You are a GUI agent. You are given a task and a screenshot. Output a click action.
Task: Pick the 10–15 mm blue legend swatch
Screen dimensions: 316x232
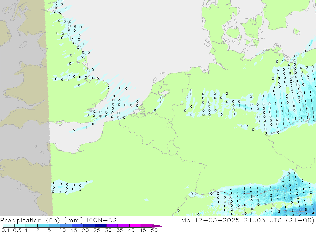click(66, 226)
